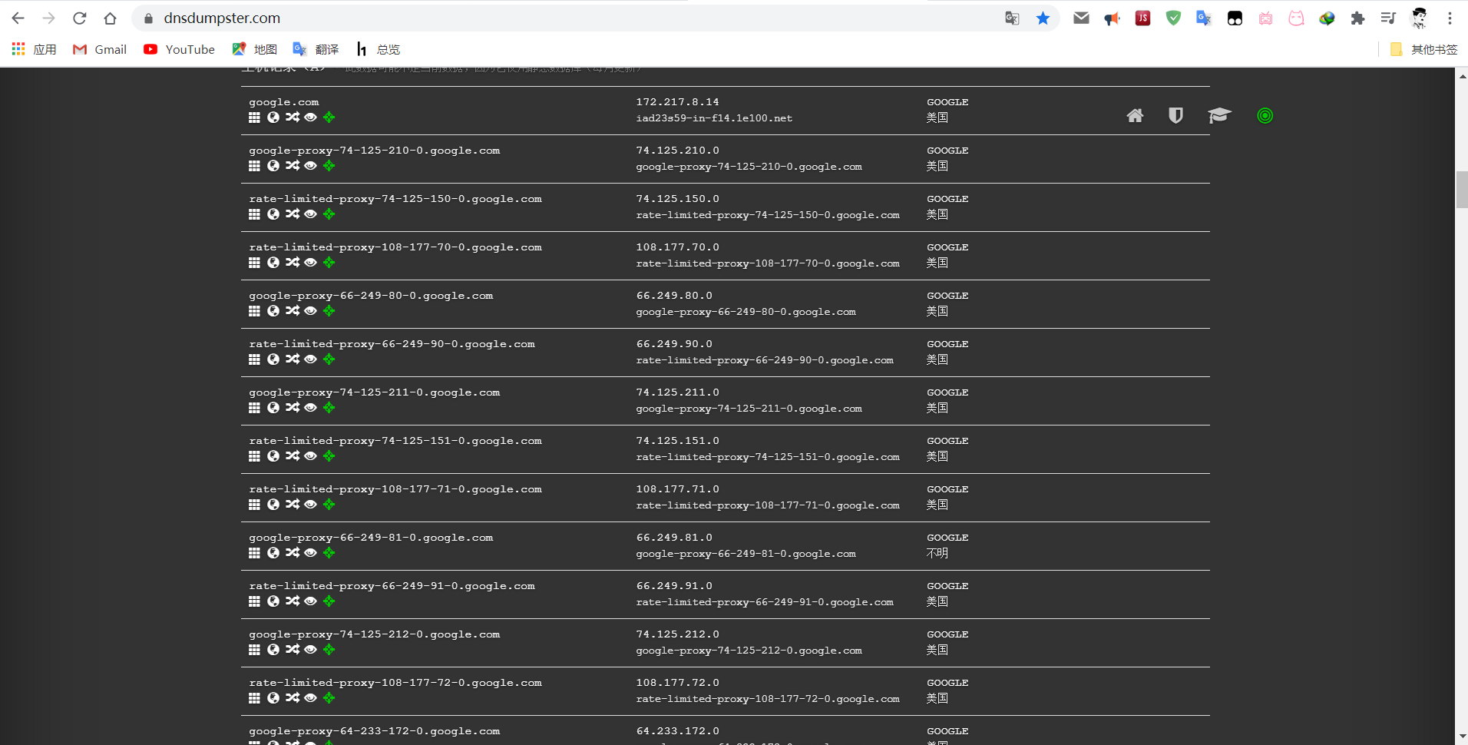
Task: Click the eye icon under google.com row
Action: pos(310,118)
